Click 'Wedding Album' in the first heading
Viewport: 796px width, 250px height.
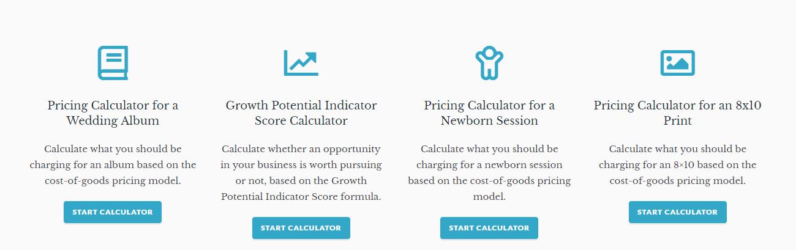(113, 121)
